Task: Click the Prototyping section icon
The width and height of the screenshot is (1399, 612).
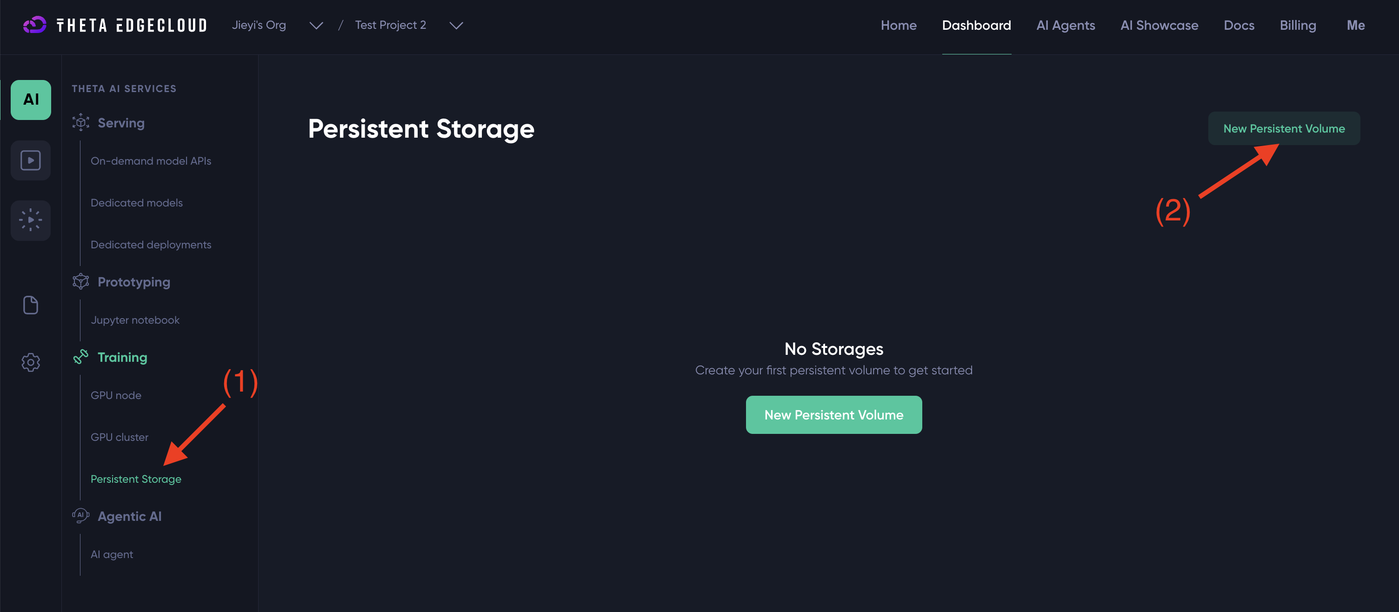Action: pos(81,281)
